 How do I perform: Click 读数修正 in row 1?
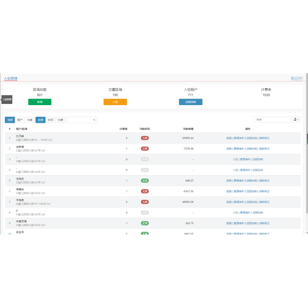pyautogui.click(x=264, y=138)
